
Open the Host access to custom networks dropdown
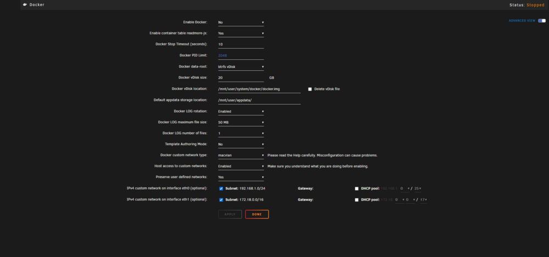click(241, 167)
